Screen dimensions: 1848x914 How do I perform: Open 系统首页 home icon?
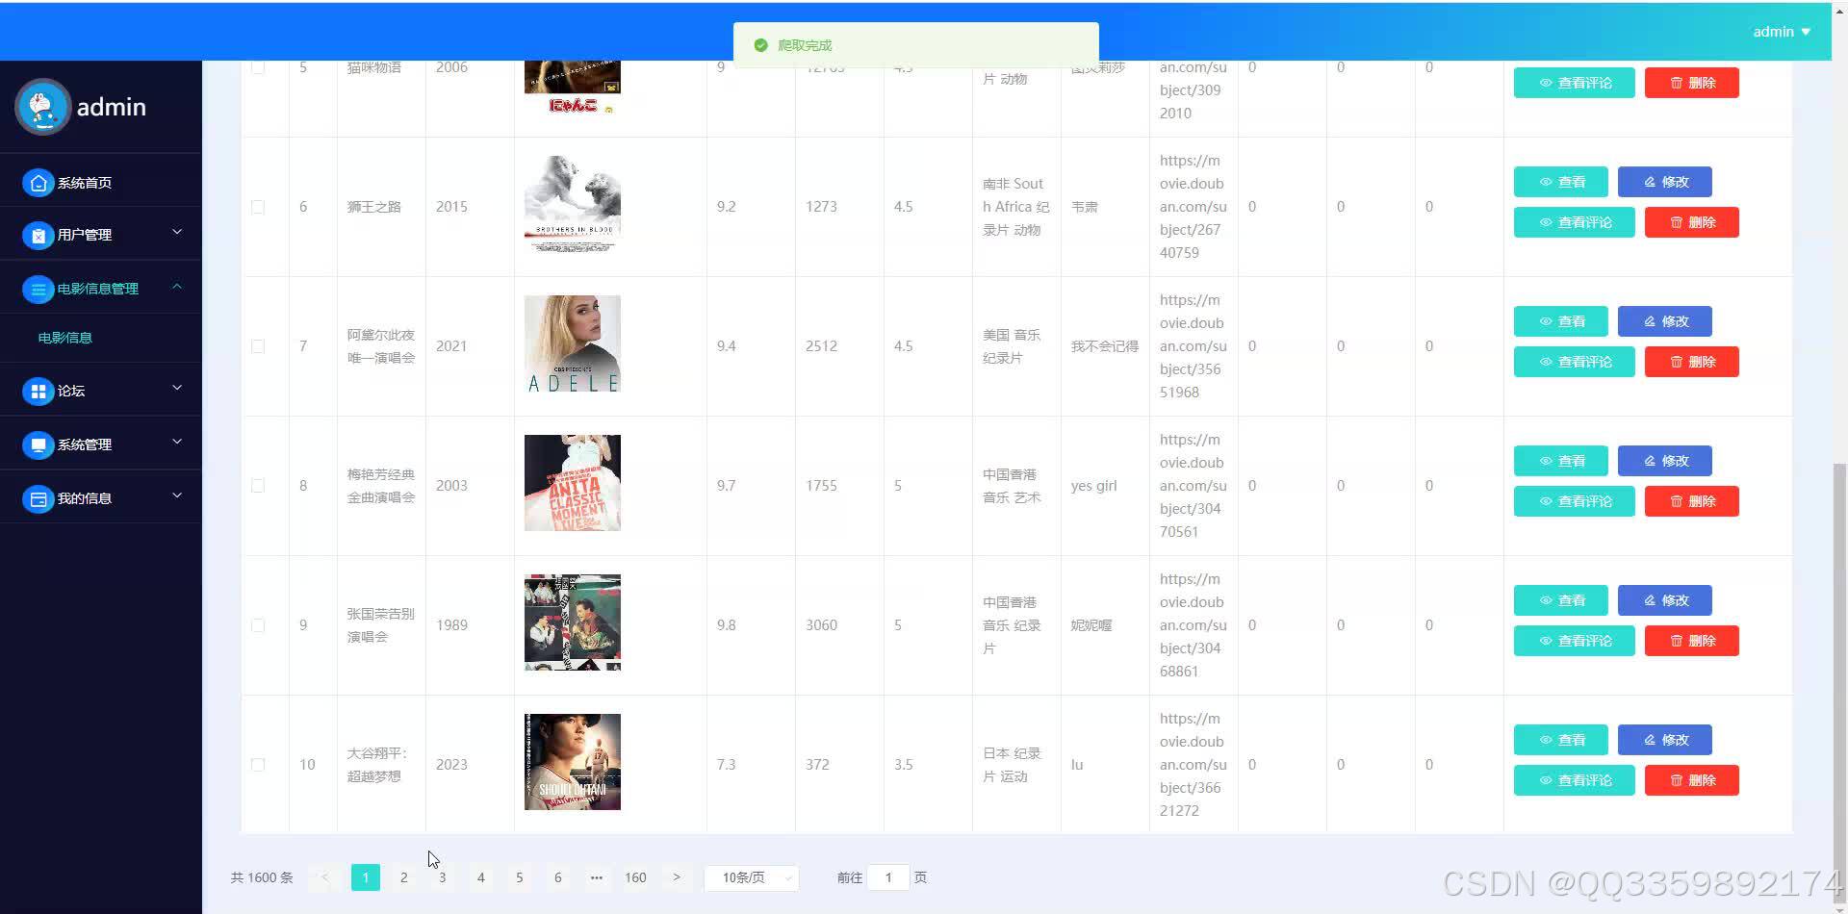(38, 183)
